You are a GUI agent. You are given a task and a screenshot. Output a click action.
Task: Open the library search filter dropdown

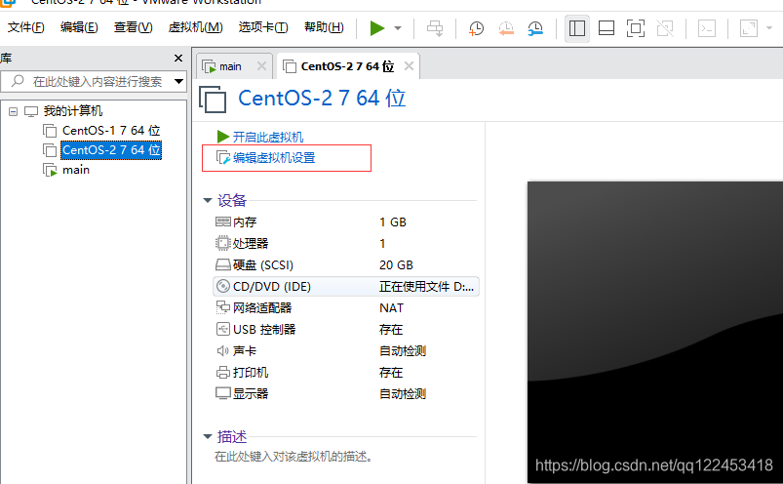pyautogui.click(x=178, y=81)
